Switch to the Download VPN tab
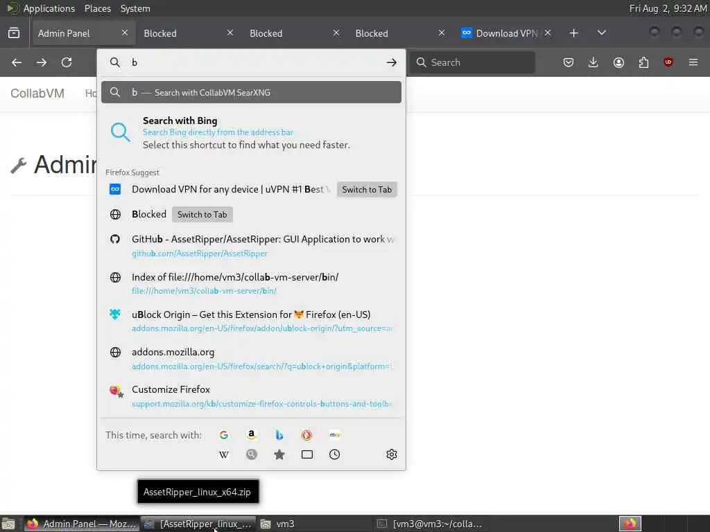 pos(507,33)
